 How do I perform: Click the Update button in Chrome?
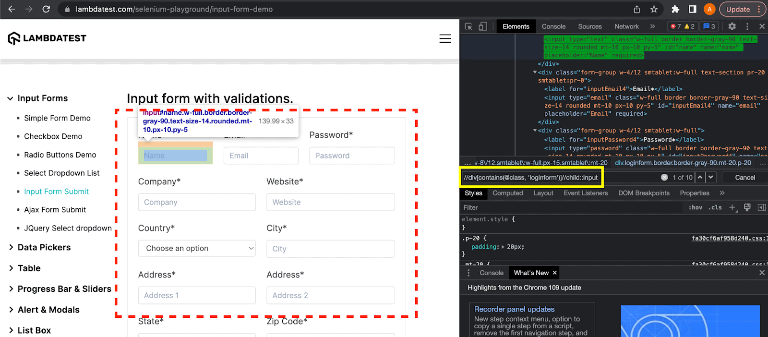[x=738, y=9]
